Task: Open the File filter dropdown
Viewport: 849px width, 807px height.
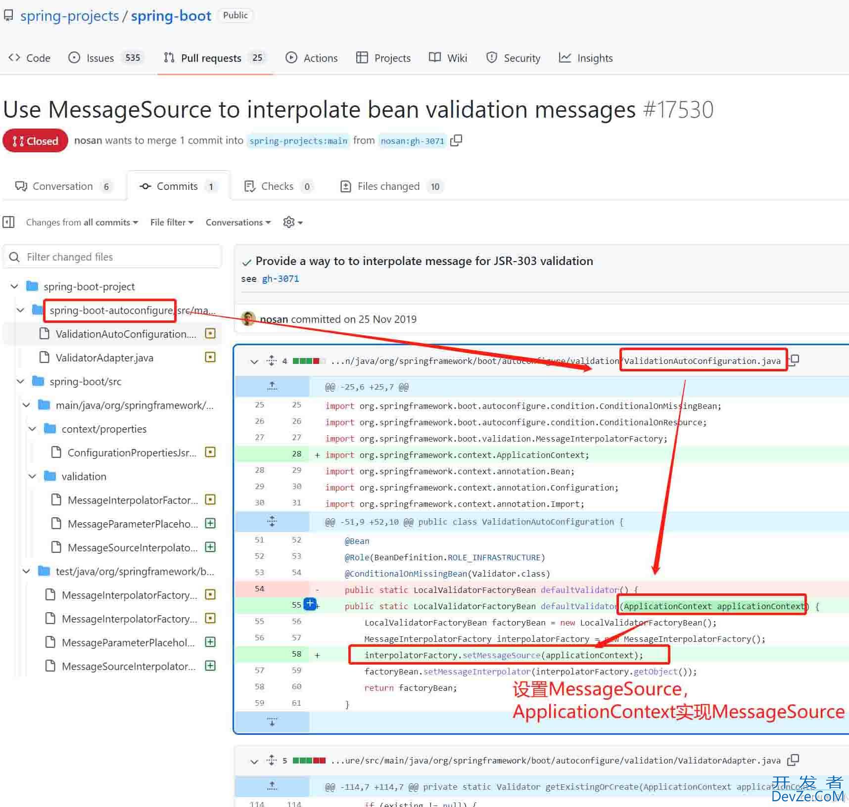Action: click(172, 223)
